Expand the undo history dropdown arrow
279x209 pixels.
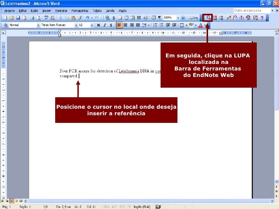[92, 18]
